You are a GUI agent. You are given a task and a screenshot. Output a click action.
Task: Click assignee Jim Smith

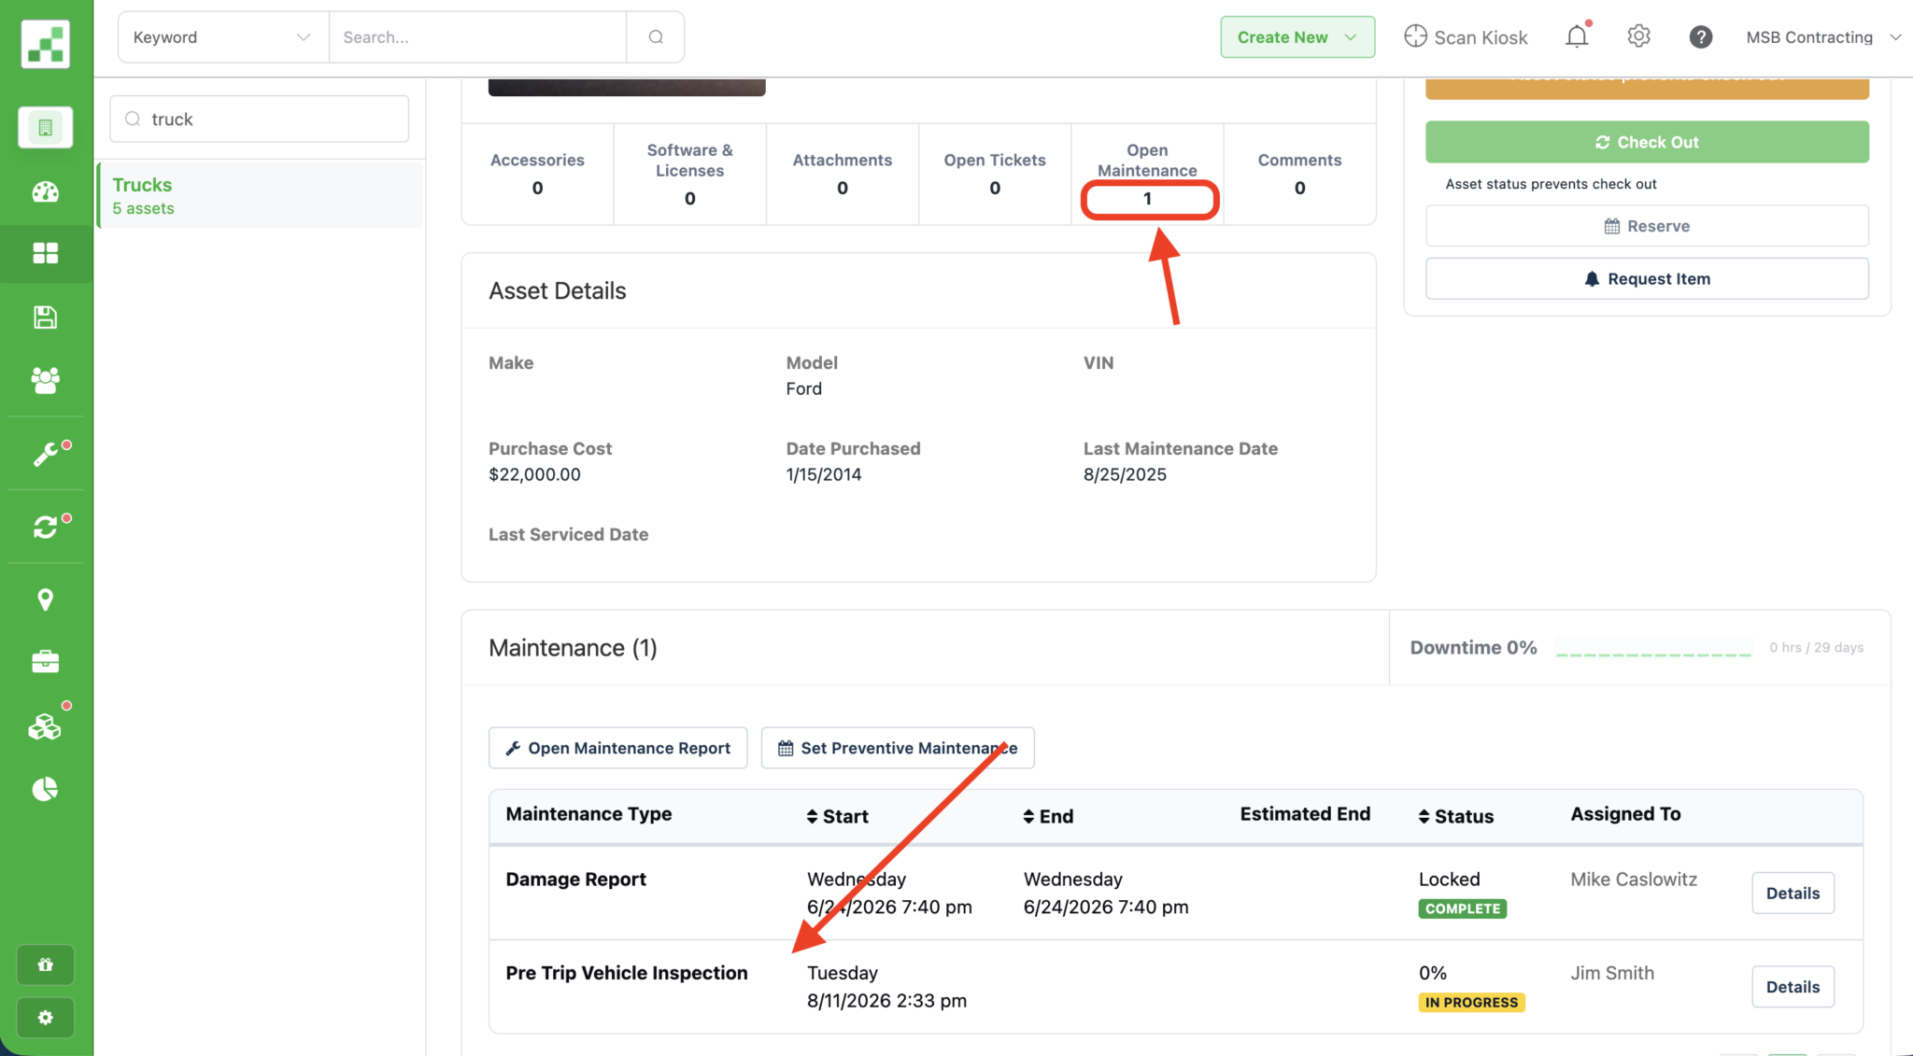pos(1612,973)
